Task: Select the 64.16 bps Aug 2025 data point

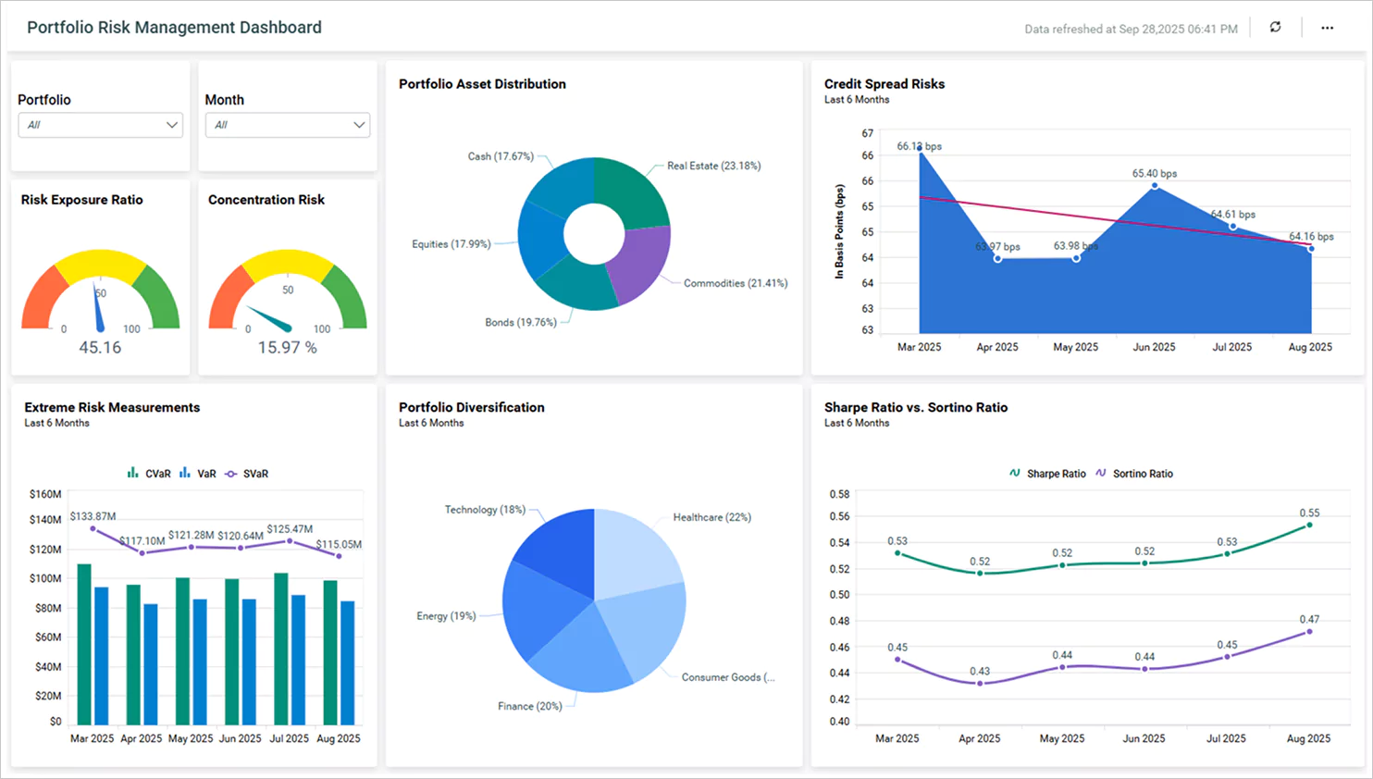Action: coord(1310,248)
